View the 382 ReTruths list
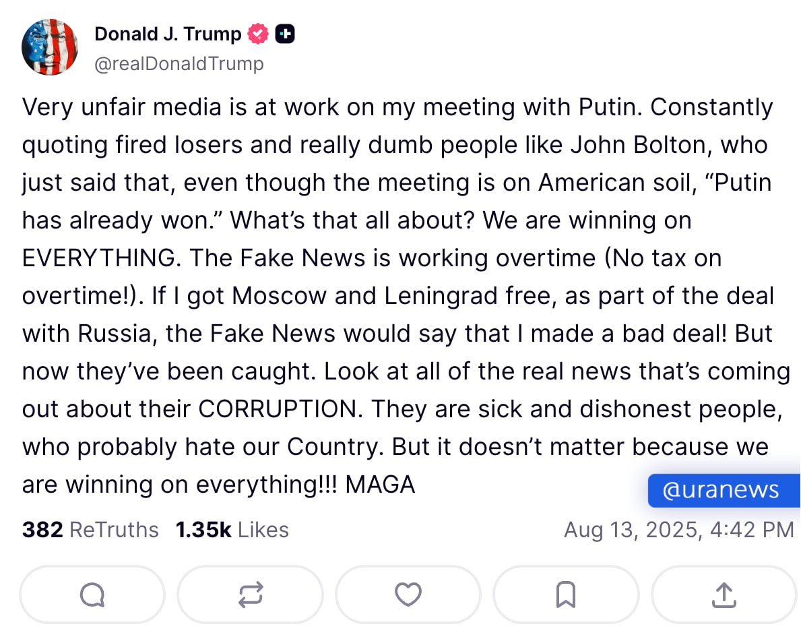Viewport: 801px width, 637px height. (90, 530)
